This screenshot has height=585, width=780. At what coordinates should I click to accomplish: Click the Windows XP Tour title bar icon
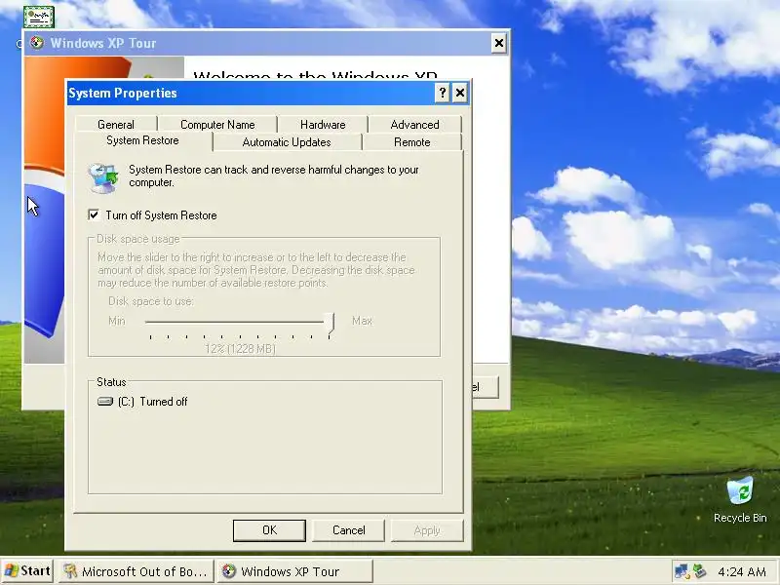coord(37,43)
